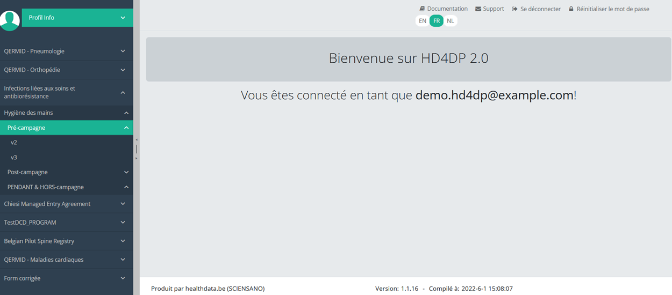Click the sidebar splitter collapse handle

[x=137, y=149]
